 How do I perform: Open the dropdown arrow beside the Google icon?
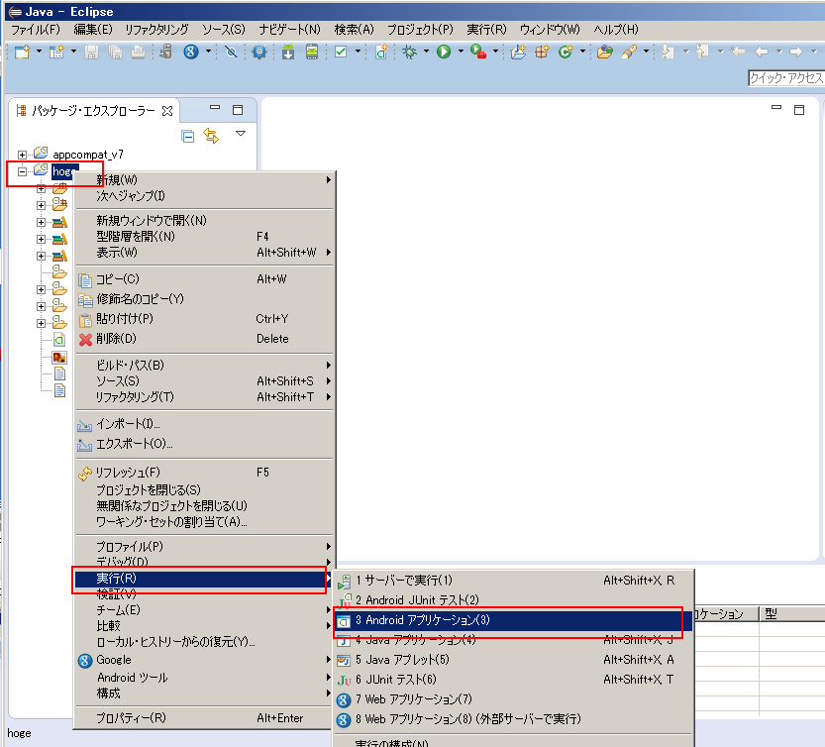pyautogui.click(x=208, y=52)
